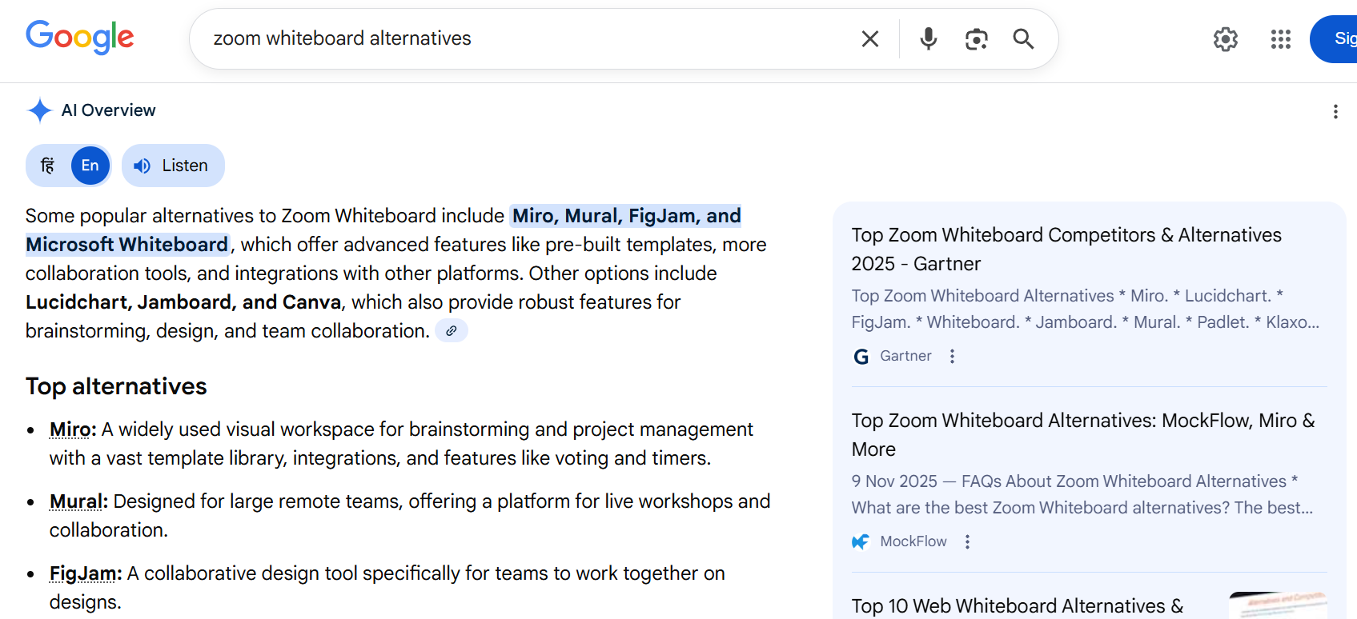Submit search with magnifying glass icon

pos(1023,38)
